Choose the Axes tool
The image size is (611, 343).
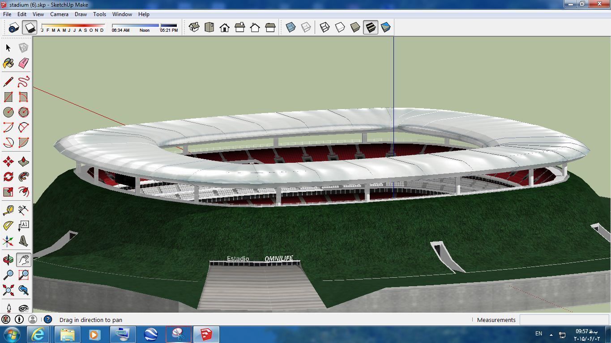click(x=8, y=241)
